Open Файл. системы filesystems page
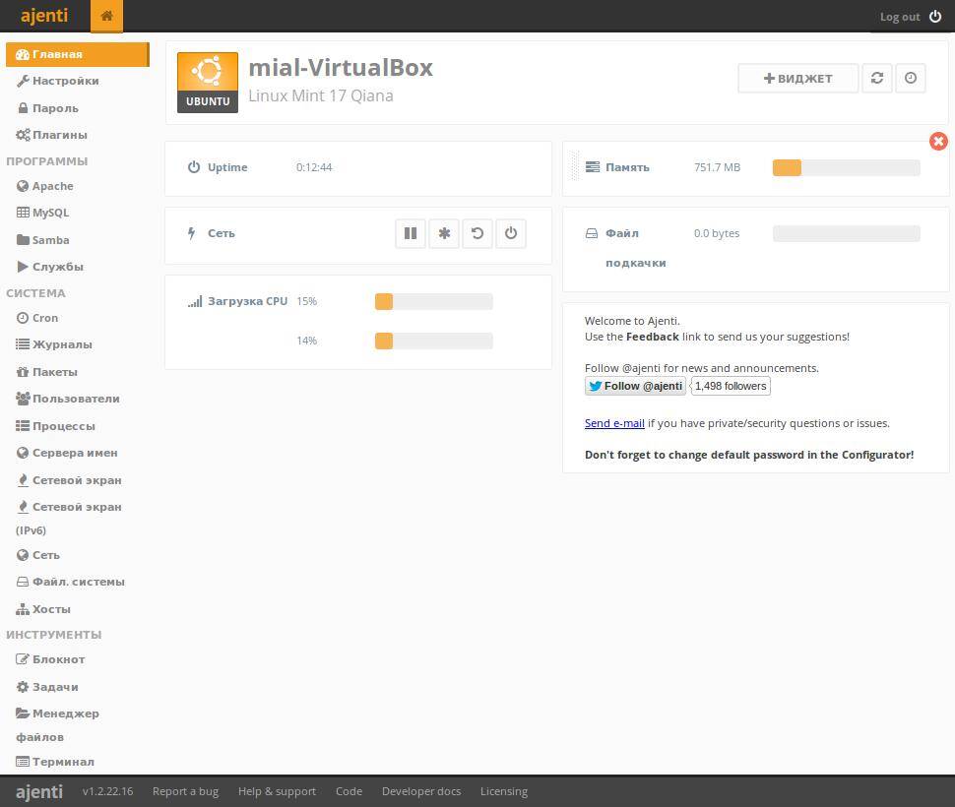955x807 pixels. click(71, 582)
